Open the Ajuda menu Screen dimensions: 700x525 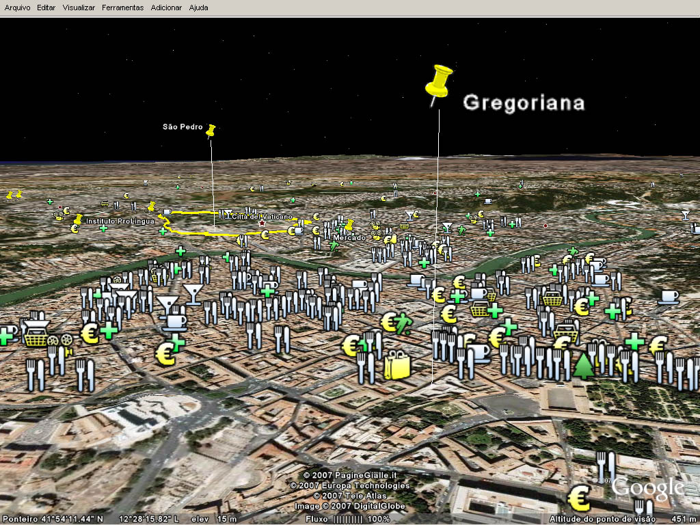(x=198, y=8)
